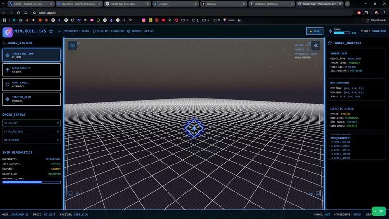The width and height of the screenshot is (389, 219).
Task: Open the extensions puzzle icon
Action: tap(366, 13)
